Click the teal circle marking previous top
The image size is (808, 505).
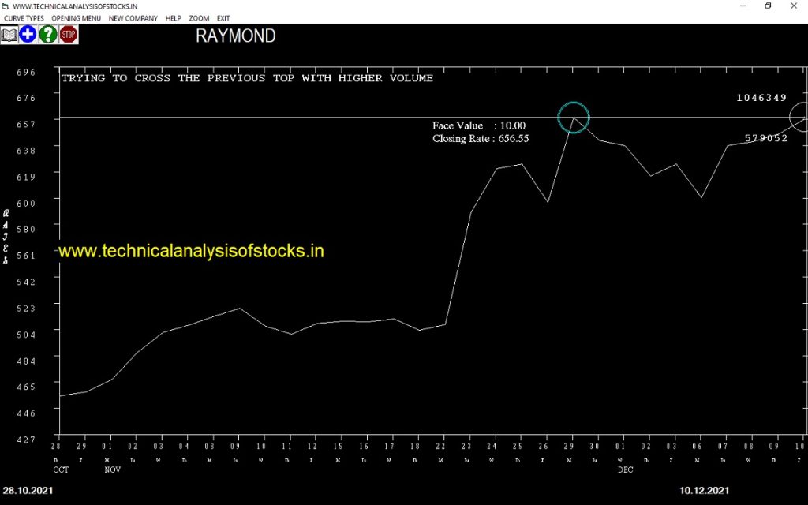point(574,118)
